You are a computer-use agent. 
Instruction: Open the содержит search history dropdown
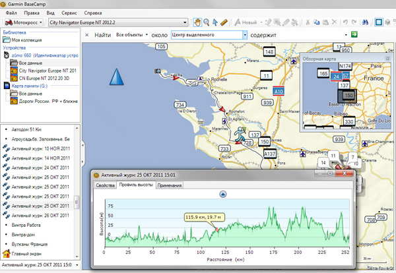346,35
